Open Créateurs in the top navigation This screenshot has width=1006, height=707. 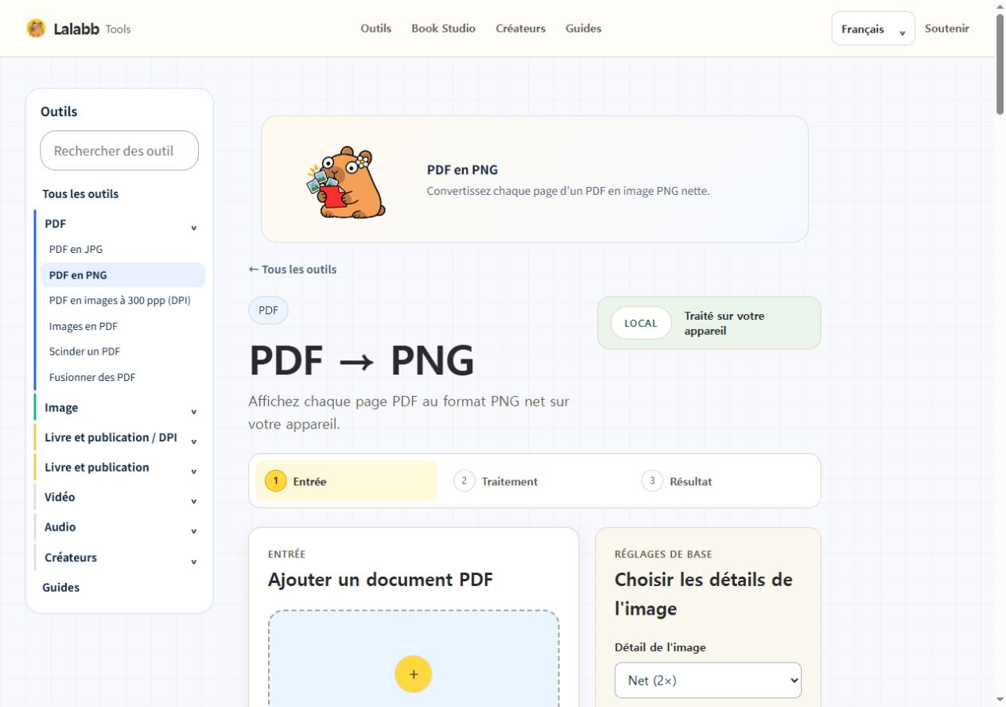click(x=520, y=29)
